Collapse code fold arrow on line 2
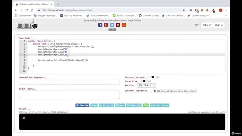242x136 pixels. (x=26, y=44)
